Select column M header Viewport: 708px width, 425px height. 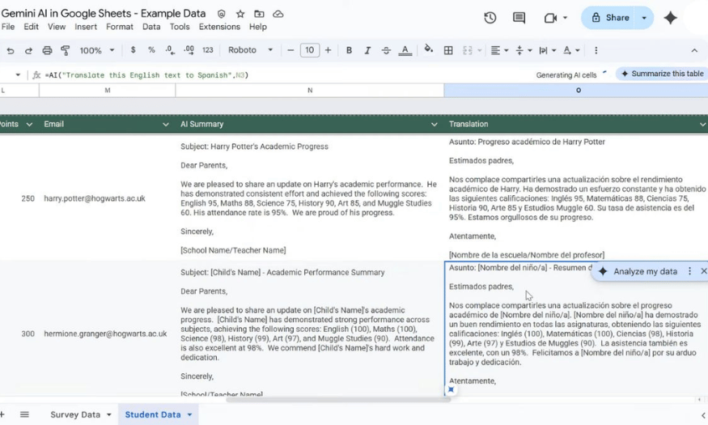(108, 91)
